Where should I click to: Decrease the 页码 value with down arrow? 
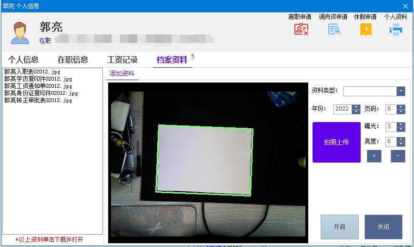401,112
